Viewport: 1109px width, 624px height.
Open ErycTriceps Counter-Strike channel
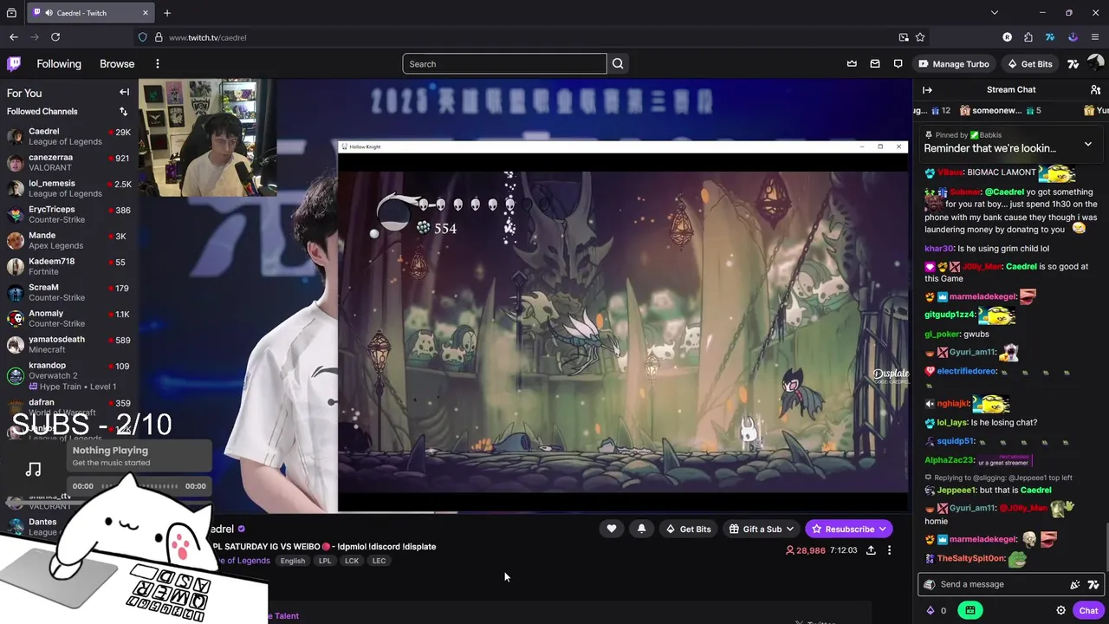68,215
